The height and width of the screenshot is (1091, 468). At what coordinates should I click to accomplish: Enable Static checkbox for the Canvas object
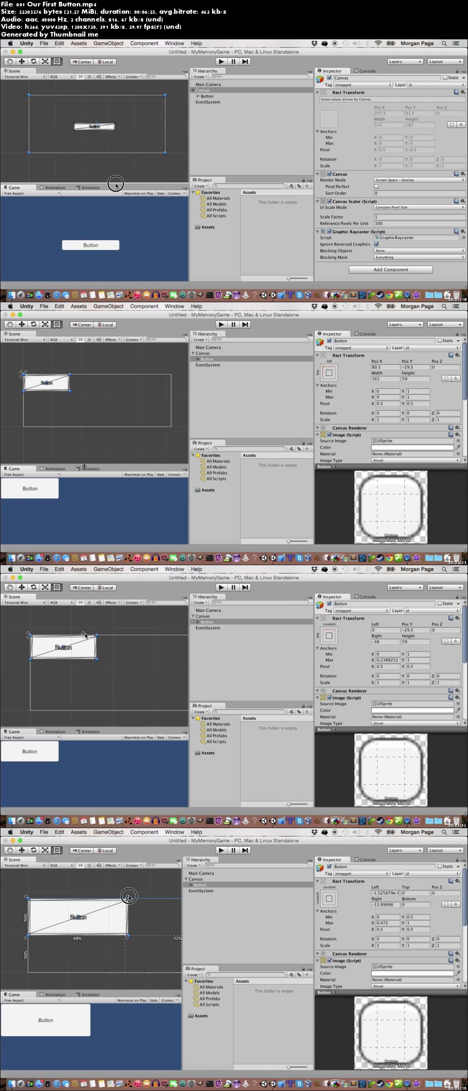point(445,78)
